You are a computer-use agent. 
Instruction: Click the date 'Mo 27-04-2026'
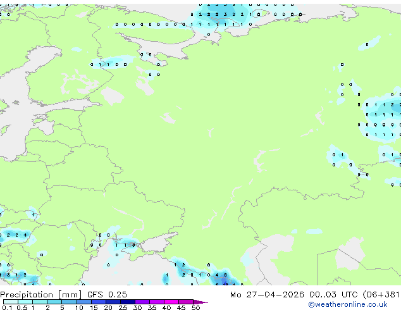267,294
